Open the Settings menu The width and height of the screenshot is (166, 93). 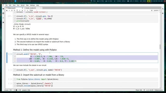pos(32,5)
